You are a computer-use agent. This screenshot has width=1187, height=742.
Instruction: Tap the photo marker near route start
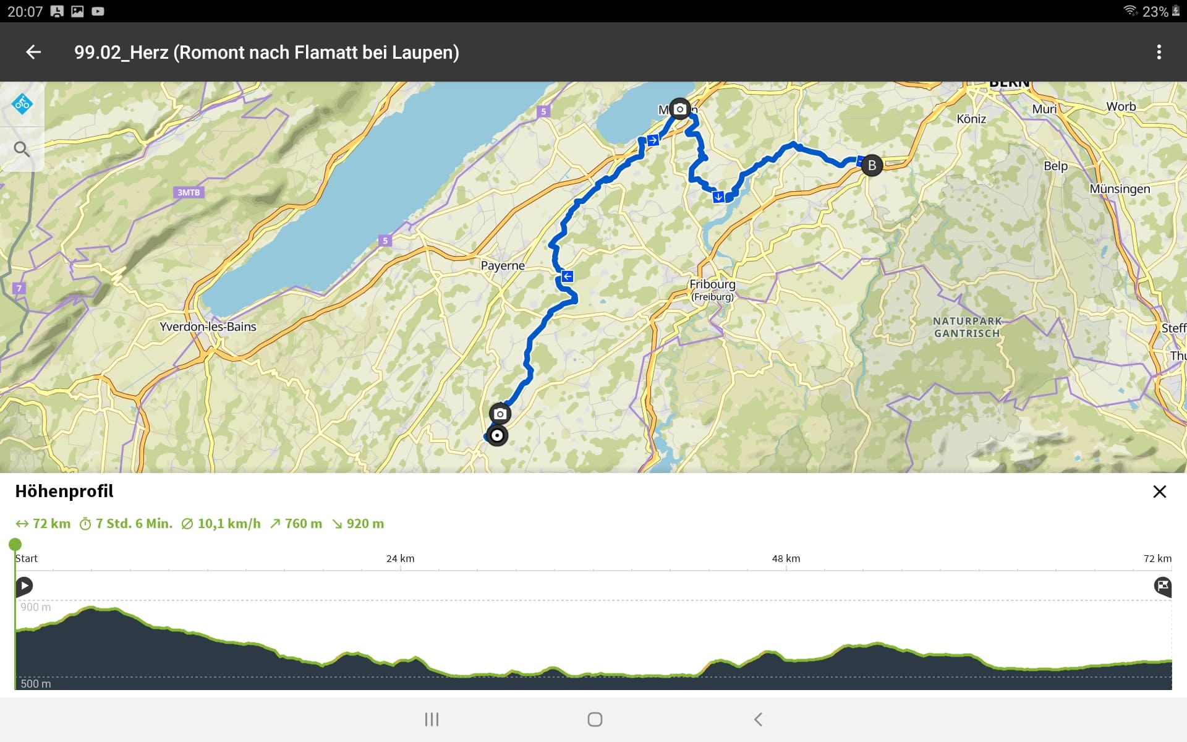500,414
